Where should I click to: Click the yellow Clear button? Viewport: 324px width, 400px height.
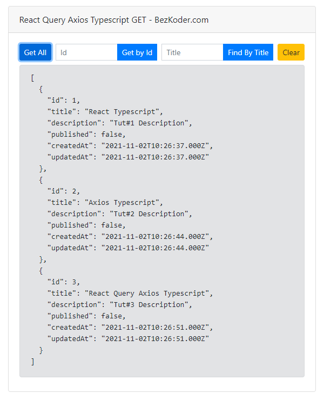(291, 52)
